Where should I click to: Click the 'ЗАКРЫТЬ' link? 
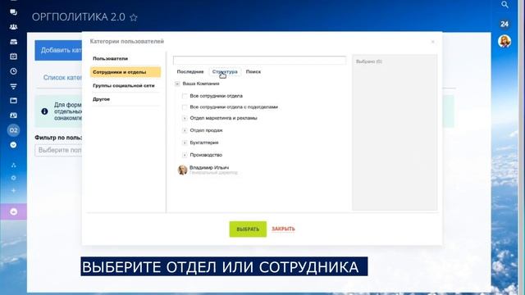(x=283, y=229)
